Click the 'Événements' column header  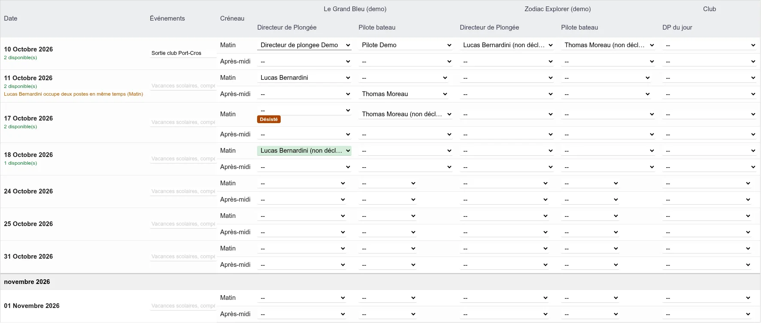[167, 18]
